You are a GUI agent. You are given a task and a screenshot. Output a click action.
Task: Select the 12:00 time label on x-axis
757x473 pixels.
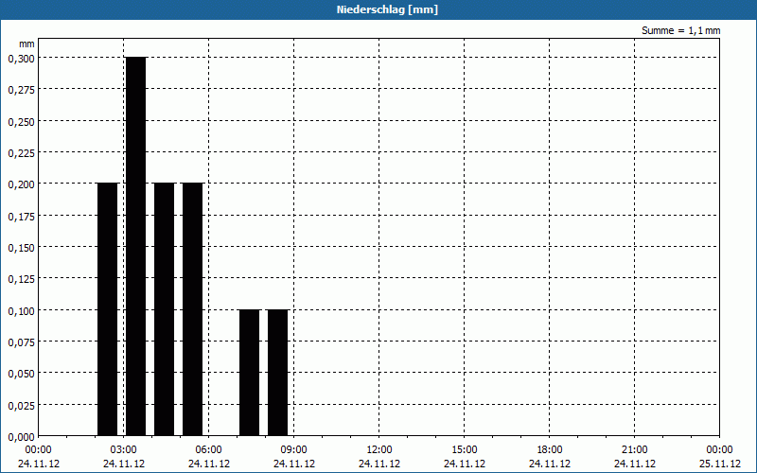(379, 449)
